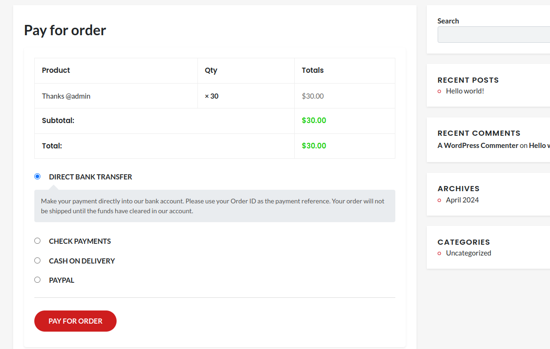The width and height of the screenshot is (550, 349).
Task: Open the Hello world! recent post link
Action: pos(465,91)
